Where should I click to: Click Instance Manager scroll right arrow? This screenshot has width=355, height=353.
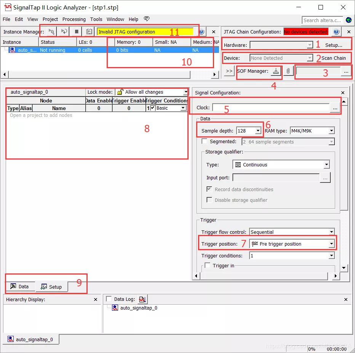(214, 75)
